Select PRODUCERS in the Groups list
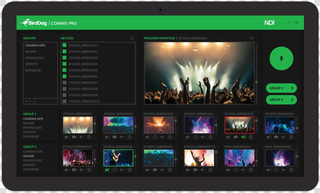 tap(35, 58)
